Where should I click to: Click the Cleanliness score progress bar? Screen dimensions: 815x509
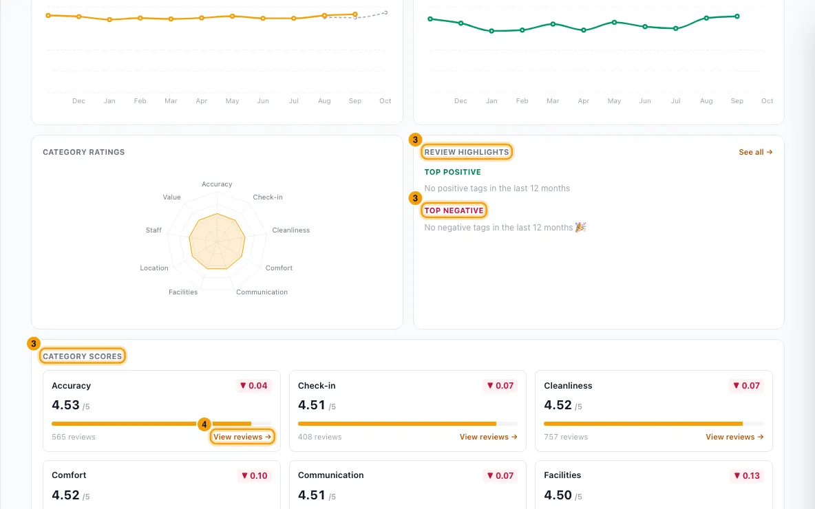pos(654,424)
